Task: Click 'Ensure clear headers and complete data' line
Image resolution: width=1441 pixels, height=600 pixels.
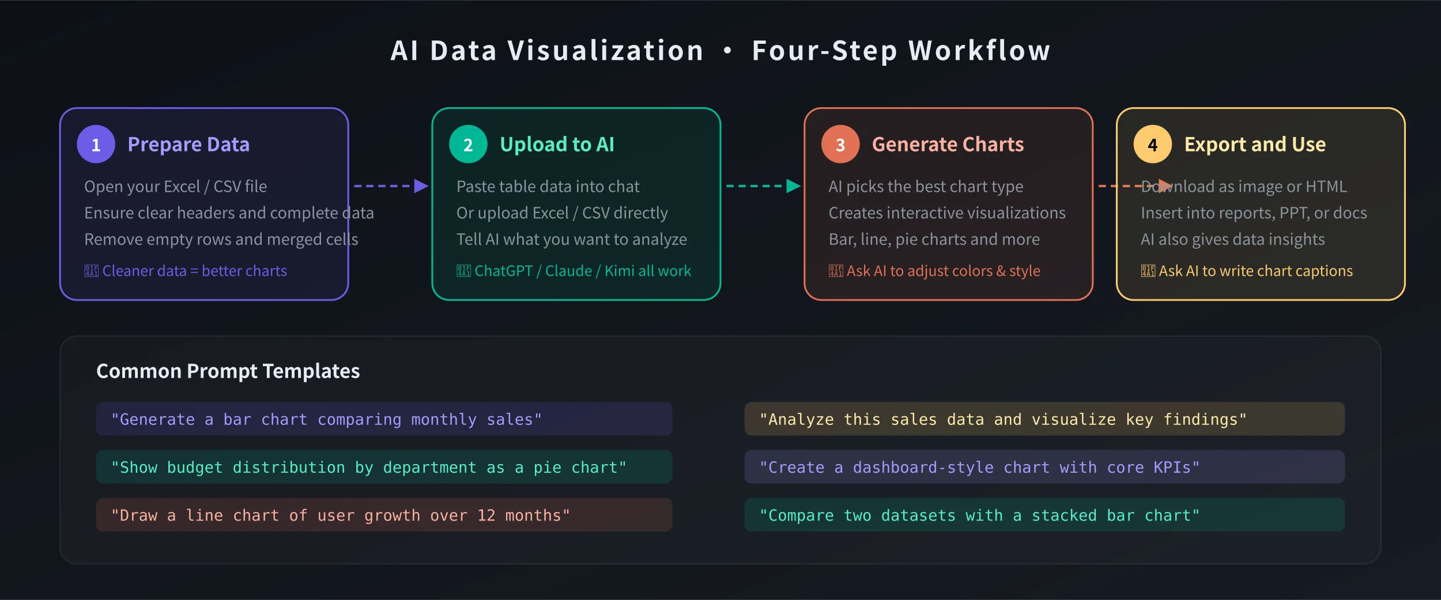Action: [x=229, y=213]
